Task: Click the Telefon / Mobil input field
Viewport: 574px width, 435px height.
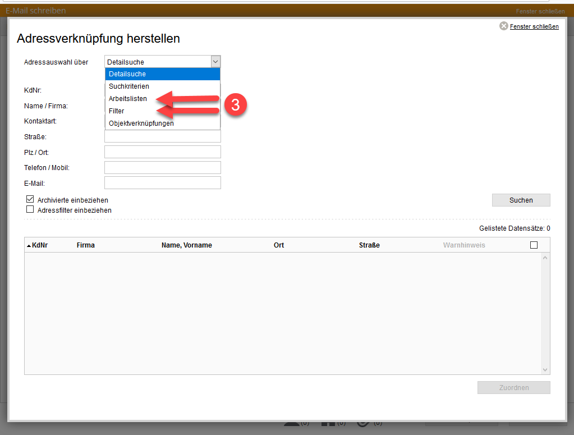Action: pyautogui.click(x=162, y=168)
